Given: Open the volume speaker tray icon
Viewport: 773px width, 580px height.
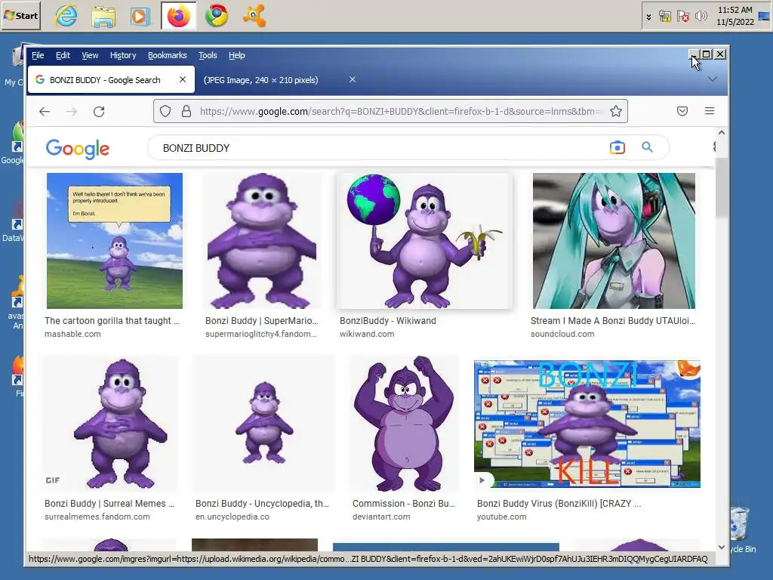Looking at the screenshot, I should coord(701,17).
